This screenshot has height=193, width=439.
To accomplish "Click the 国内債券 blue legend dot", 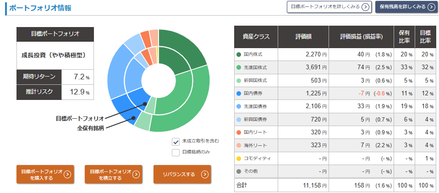I will coord(239,94).
